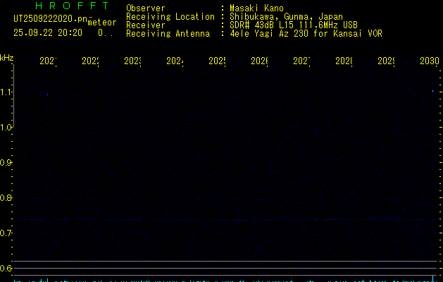The image size is (443, 282).
Task: Click the green meteor label
Action: pyautogui.click(x=101, y=23)
